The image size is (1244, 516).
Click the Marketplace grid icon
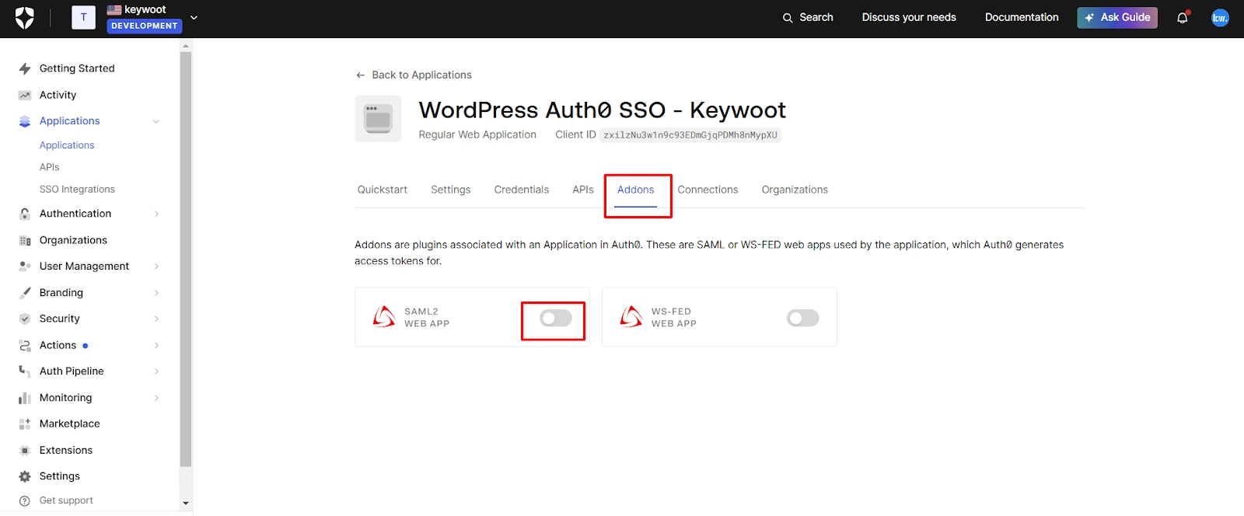pyautogui.click(x=25, y=424)
